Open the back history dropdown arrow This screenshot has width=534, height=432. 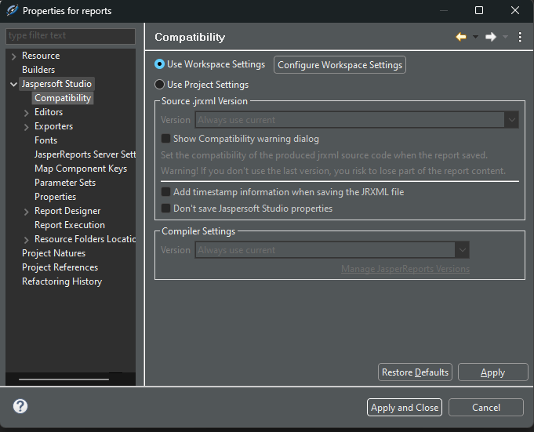475,37
